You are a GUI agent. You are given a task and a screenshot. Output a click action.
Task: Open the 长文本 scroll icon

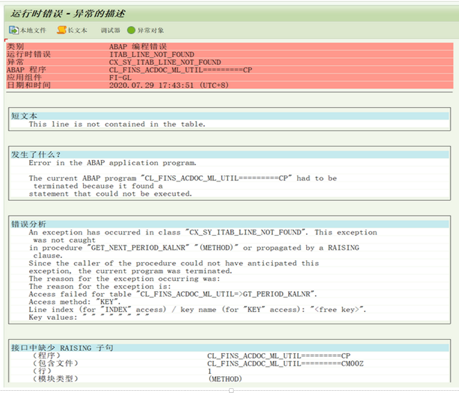pos(61,29)
